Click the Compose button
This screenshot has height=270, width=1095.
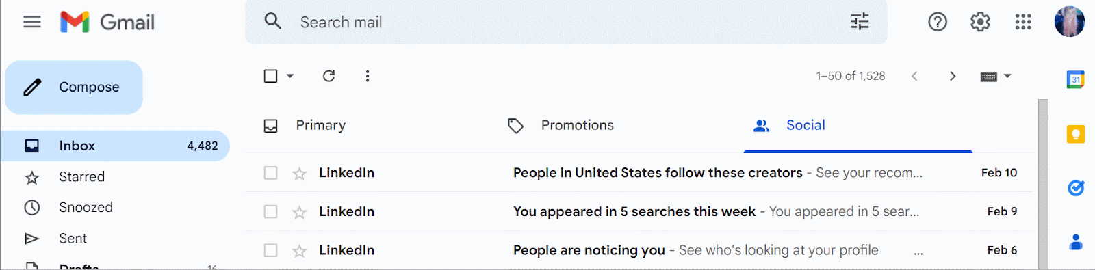coord(74,87)
